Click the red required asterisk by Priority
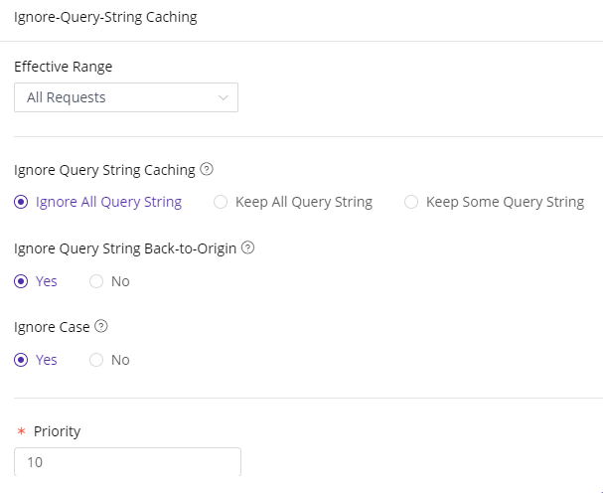This screenshot has width=603, height=493. point(21,431)
